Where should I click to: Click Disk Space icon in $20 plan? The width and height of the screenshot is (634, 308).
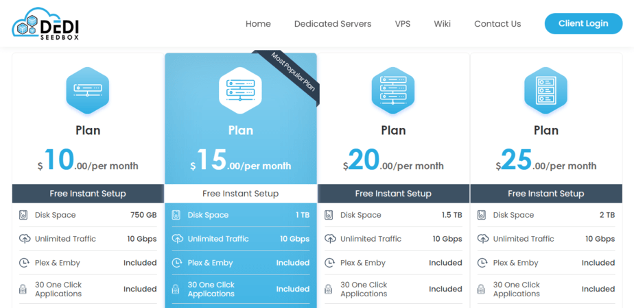point(329,215)
